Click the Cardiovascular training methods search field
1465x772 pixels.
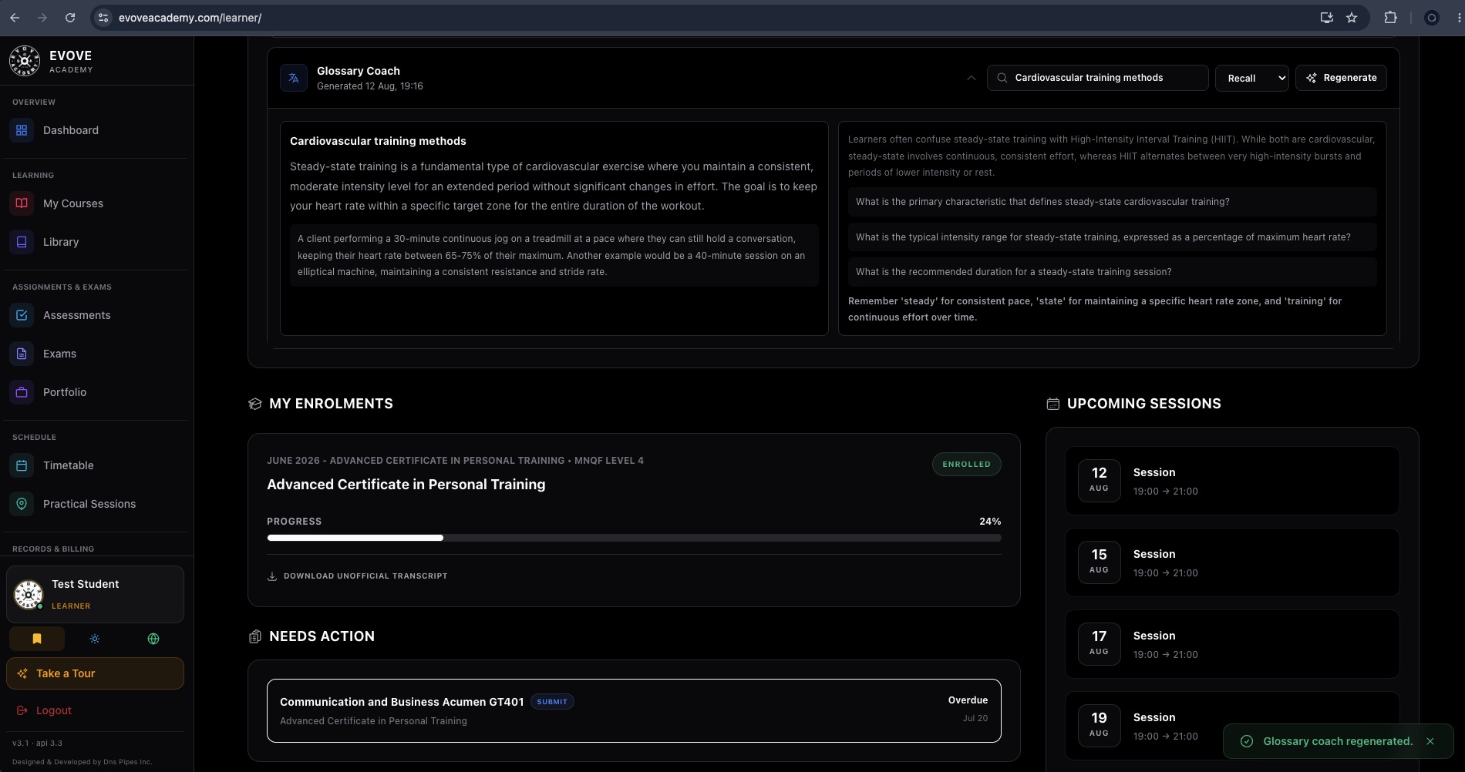click(1097, 78)
